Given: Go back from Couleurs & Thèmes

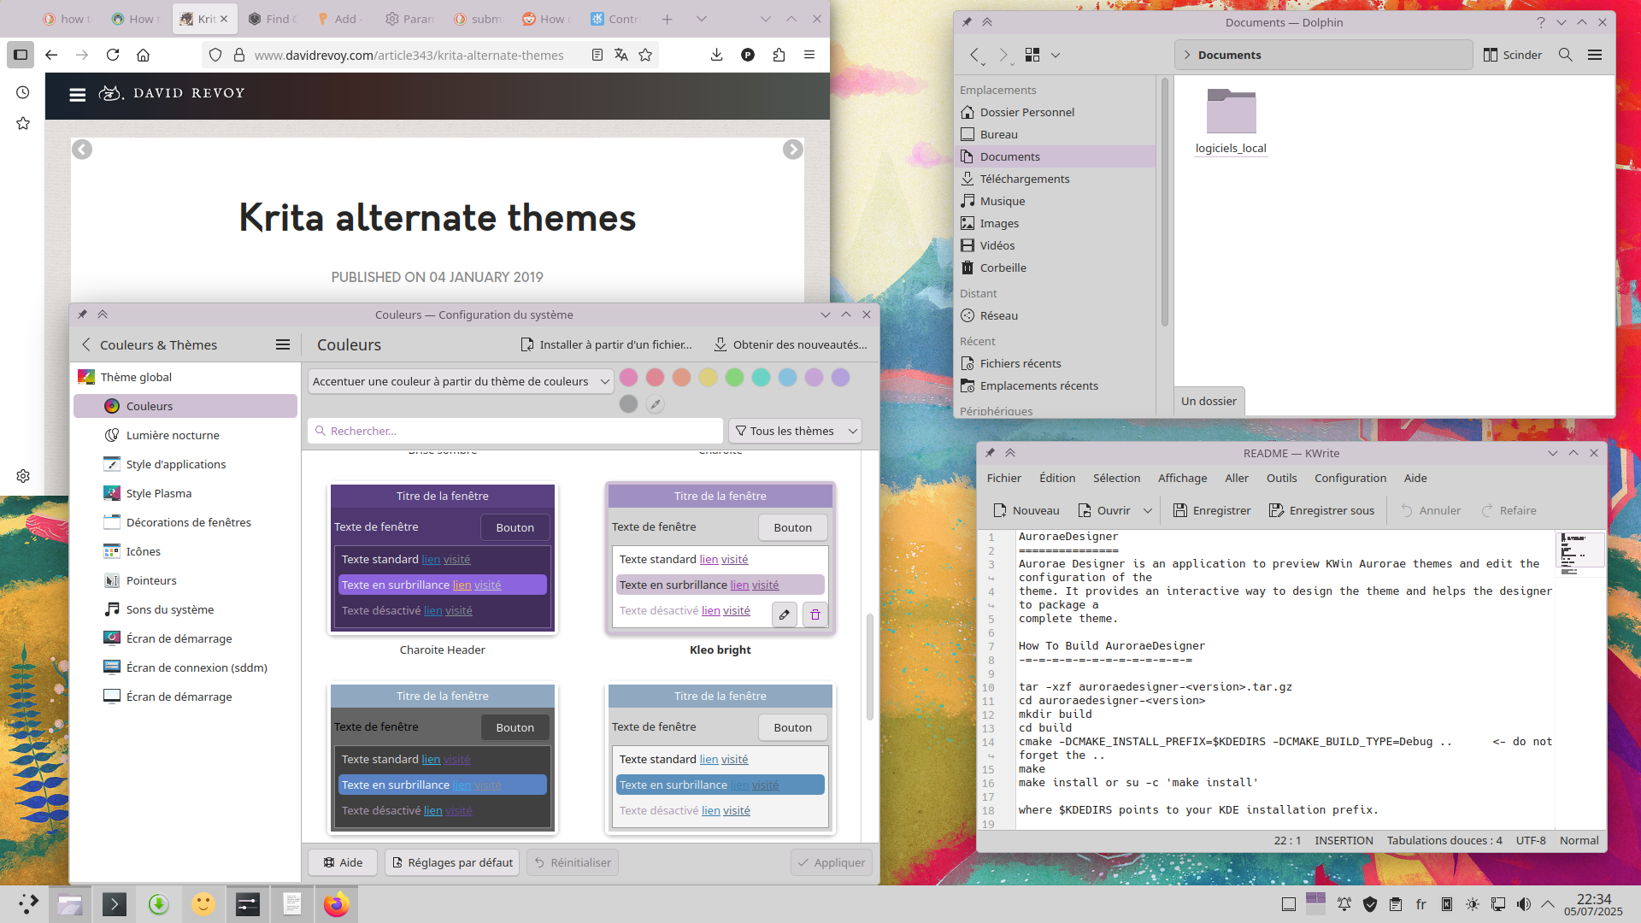Looking at the screenshot, I should pyautogui.click(x=86, y=344).
